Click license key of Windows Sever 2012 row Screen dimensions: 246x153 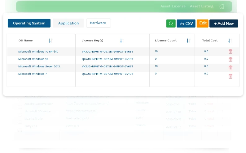pos(108,66)
